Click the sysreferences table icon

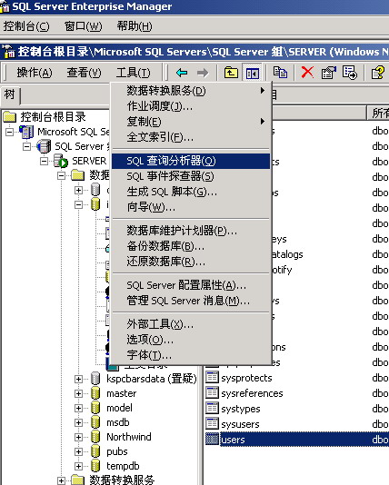(x=212, y=393)
